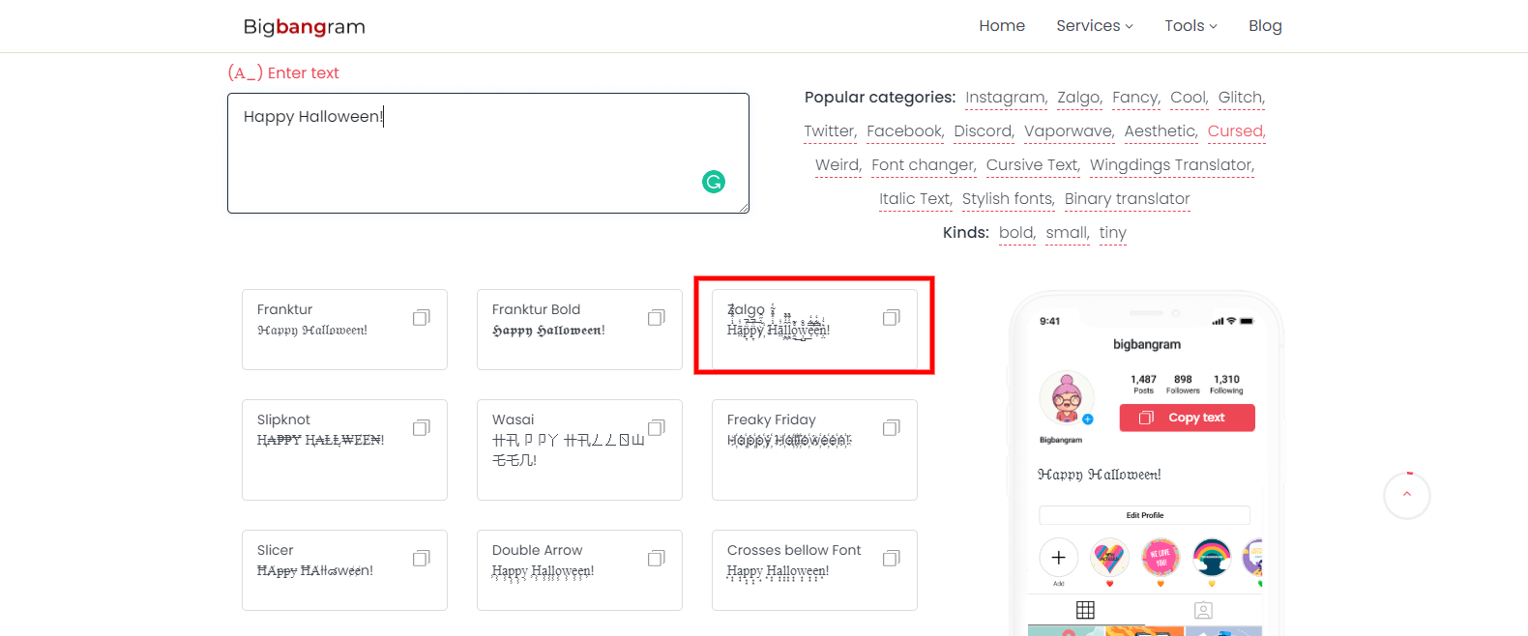Copy the Freaky Friday text
Screen dimensions: 1528x636
coord(892,428)
